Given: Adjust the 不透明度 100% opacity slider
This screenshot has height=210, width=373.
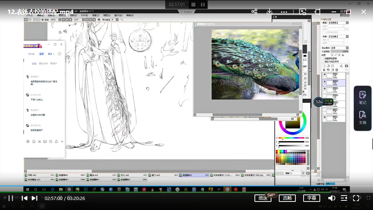Looking at the screenshot, I should coord(339,51).
